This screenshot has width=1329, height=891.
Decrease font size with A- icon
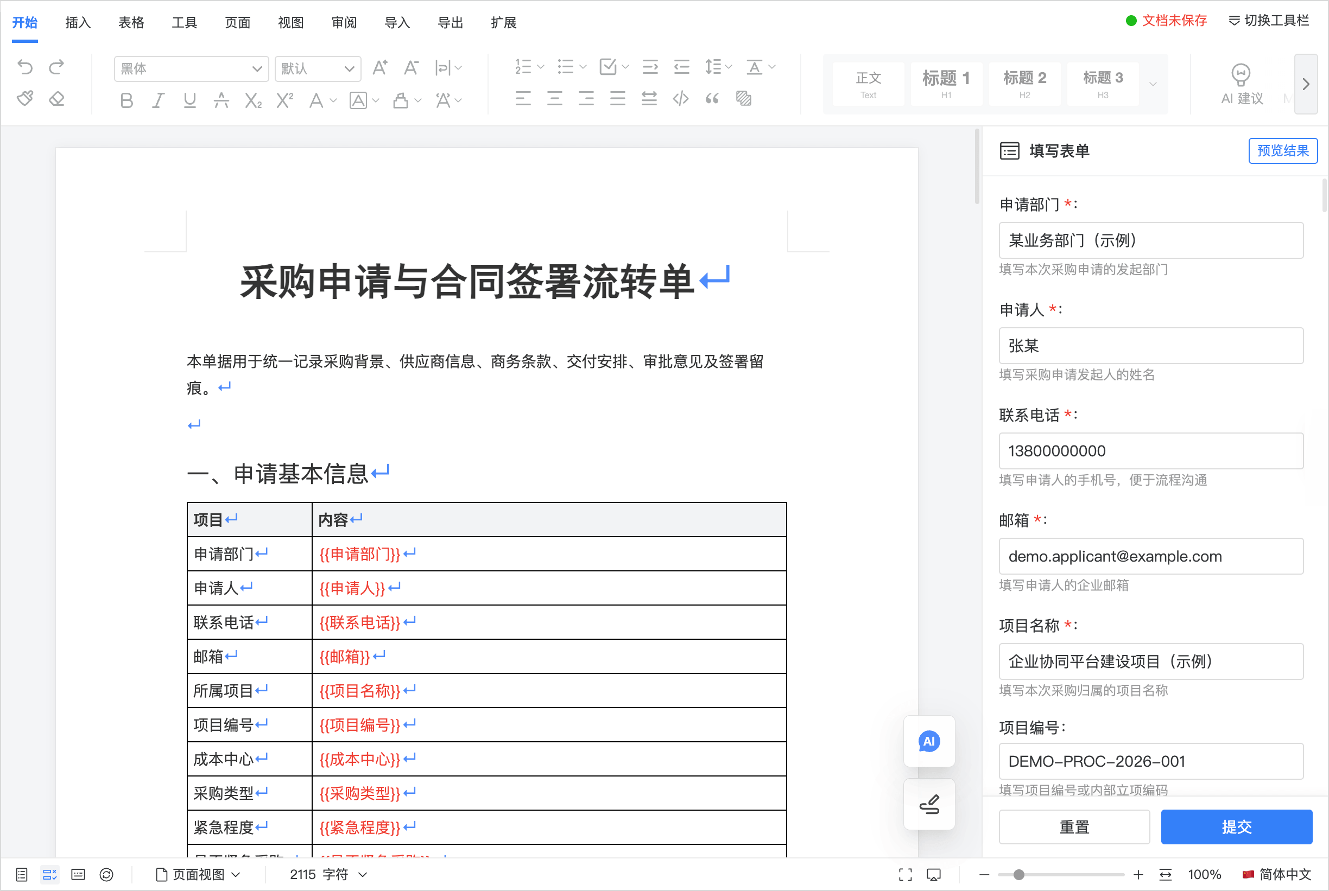(411, 68)
